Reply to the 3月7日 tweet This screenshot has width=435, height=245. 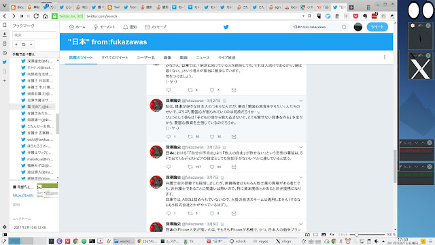[x=169, y=213]
